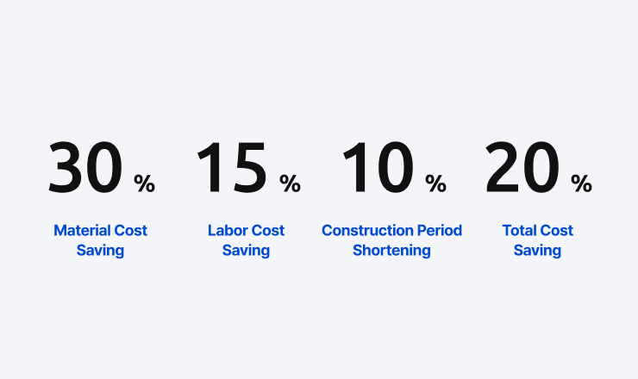Image resolution: width=638 pixels, height=379 pixels.
Task: Select the percent sign beside 30
Action: (x=144, y=183)
